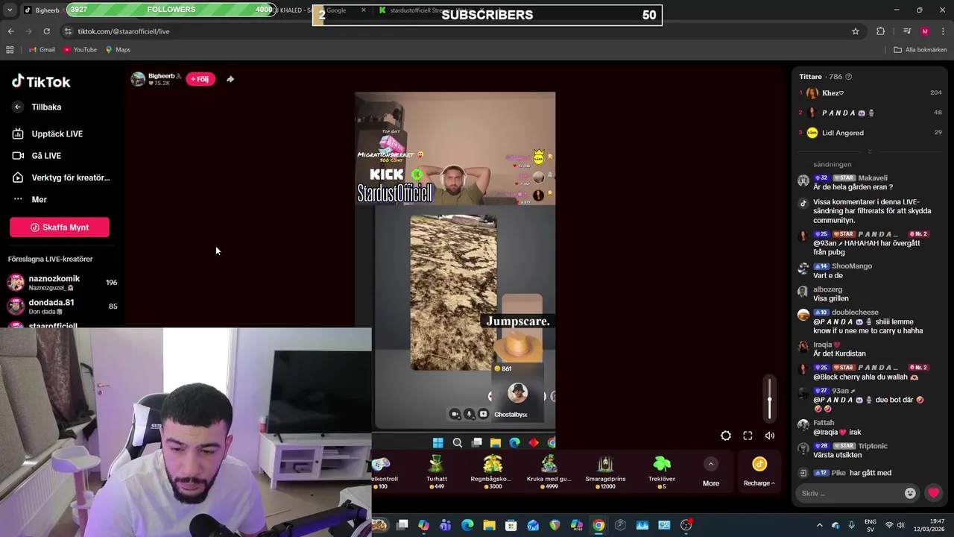954x537 pixels.
Task: Open Chrome profile avatar M
Action: tap(925, 31)
